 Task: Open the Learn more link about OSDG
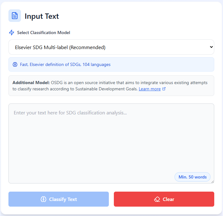(x=150, y=89)
